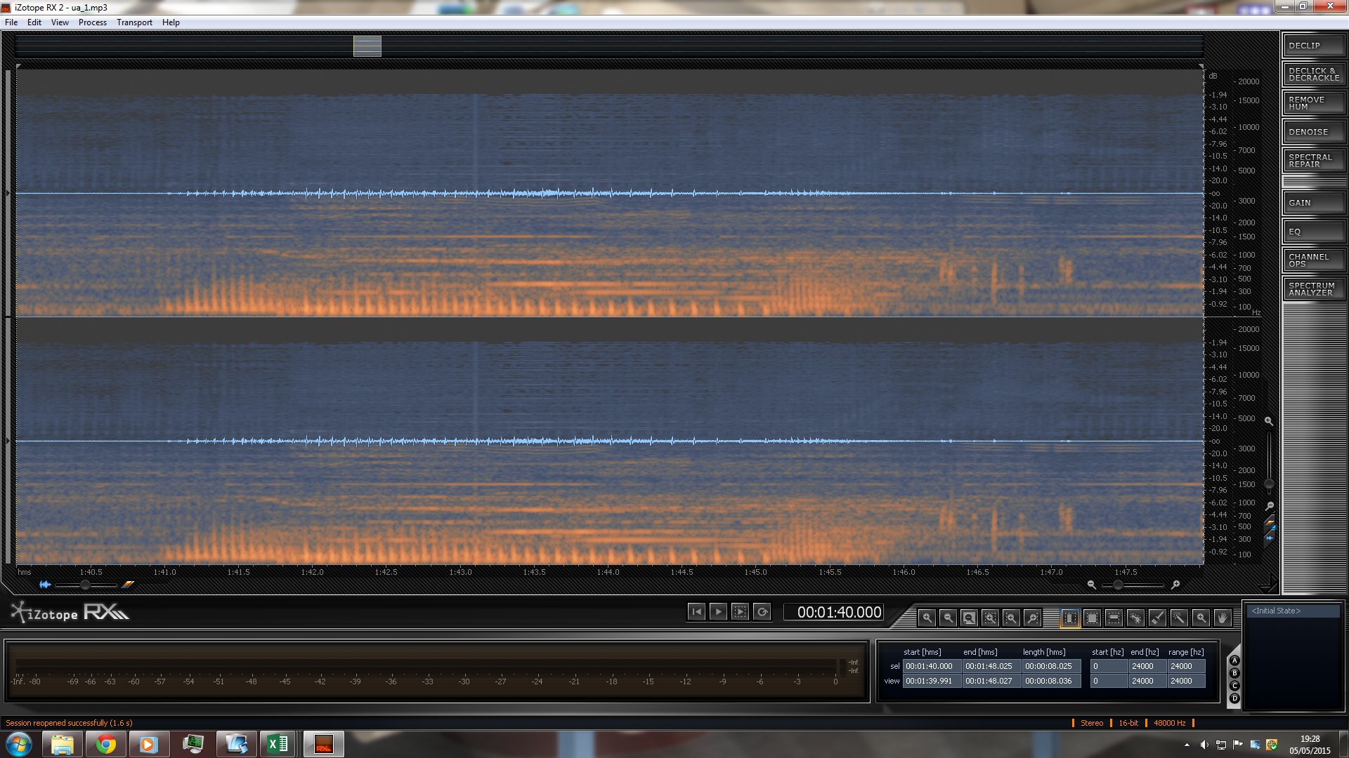Screen dimensions: 1349x758
Task: Open the Process menu
Action: click(93, 22)
